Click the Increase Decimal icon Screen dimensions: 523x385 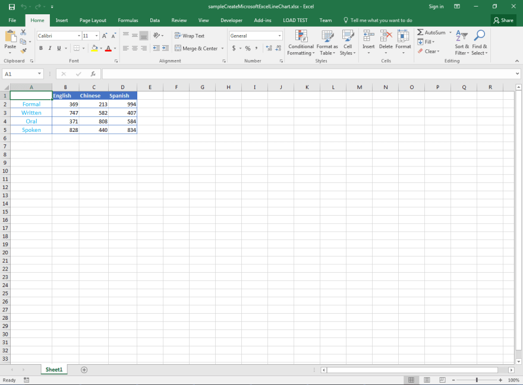click(269, 48)
